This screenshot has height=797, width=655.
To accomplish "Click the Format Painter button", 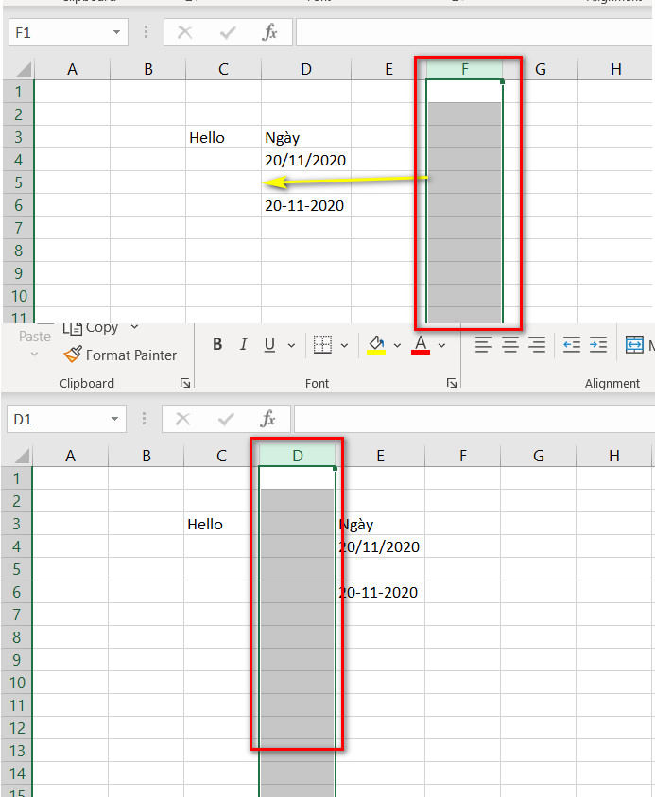I will (120, 355).
